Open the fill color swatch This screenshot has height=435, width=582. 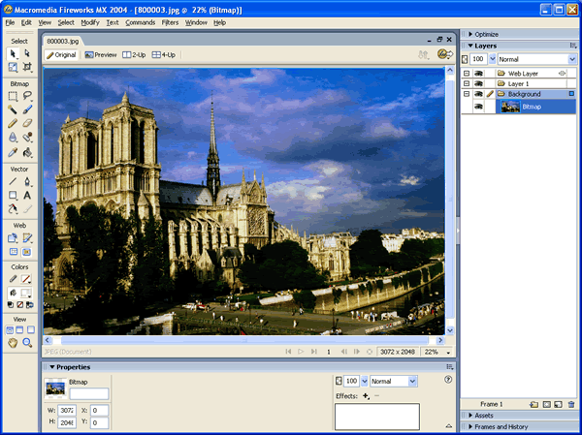(x=25, y=294)
